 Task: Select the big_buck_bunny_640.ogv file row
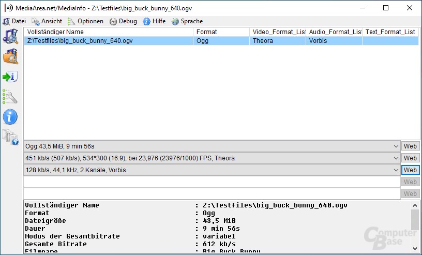(221, 41)
